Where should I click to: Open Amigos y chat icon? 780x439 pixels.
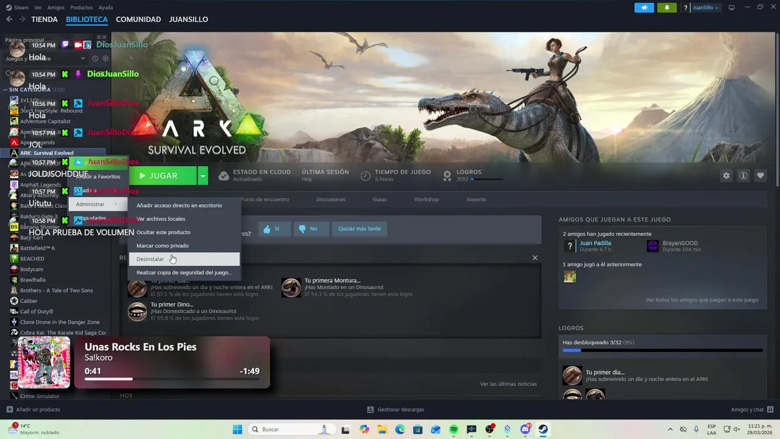[x=770, y=409]
